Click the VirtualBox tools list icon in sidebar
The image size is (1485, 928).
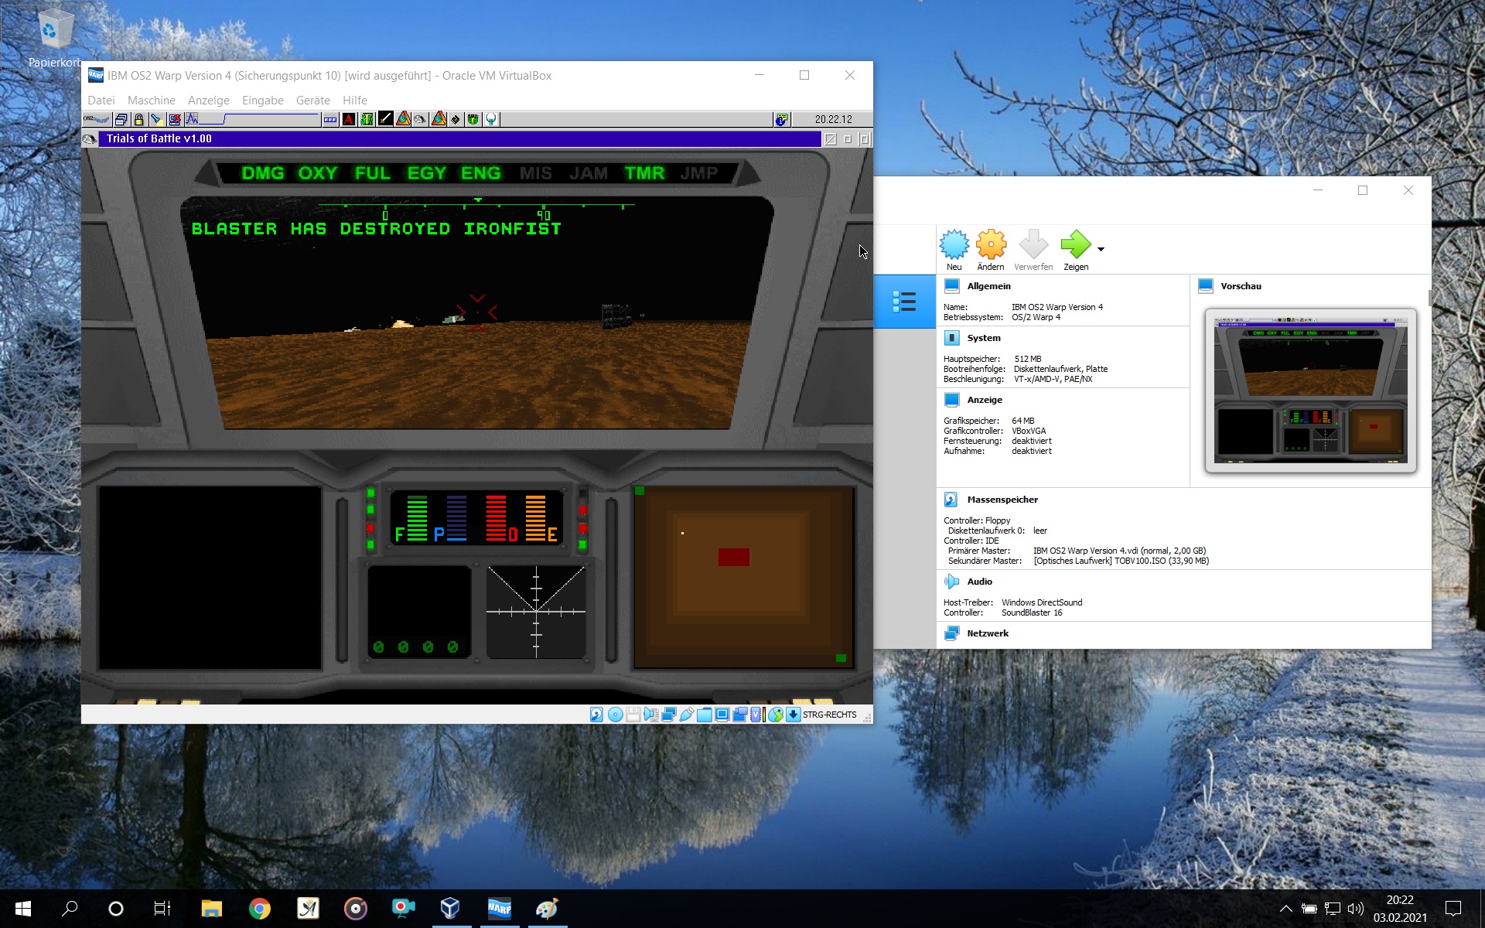(x=904, y=302)
